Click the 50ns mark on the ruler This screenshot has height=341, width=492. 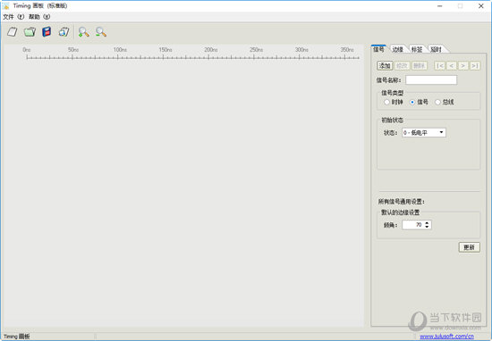[x=73, y=50]
